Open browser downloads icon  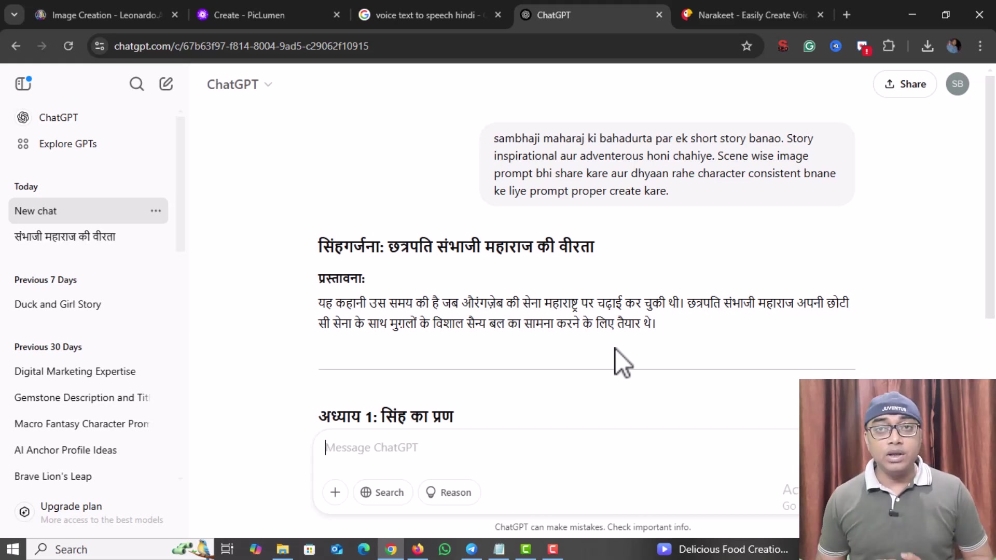coord(928,46)
